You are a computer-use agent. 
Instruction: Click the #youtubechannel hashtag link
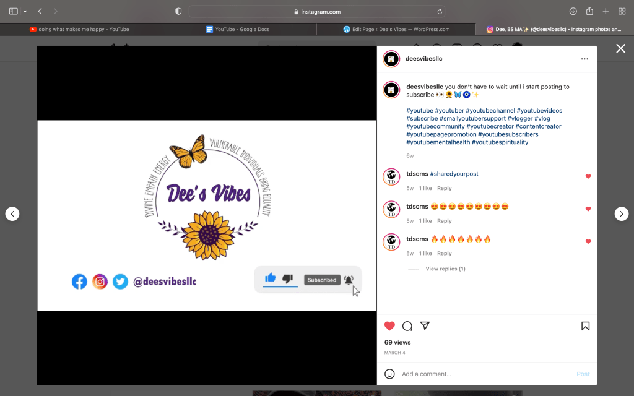[489, 111]
